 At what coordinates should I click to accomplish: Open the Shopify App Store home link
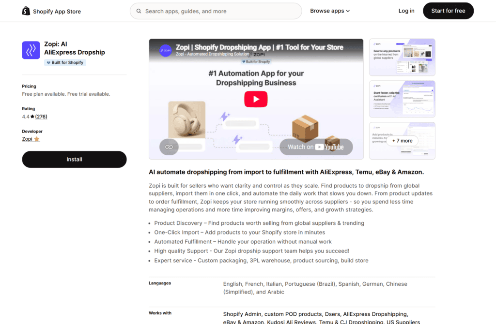point(51,11)
